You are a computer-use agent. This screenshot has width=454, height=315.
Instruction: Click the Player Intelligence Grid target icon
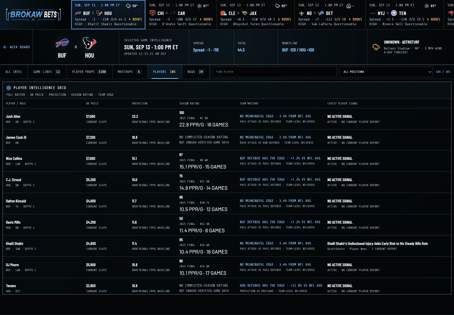(x=9, y=88)
